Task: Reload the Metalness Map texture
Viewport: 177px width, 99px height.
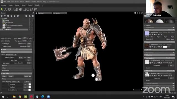Action: tap(159, 76)
